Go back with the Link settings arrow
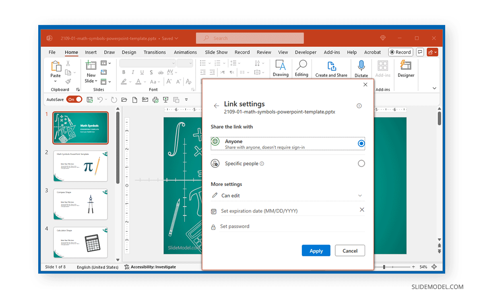 [x=217, y=106]
